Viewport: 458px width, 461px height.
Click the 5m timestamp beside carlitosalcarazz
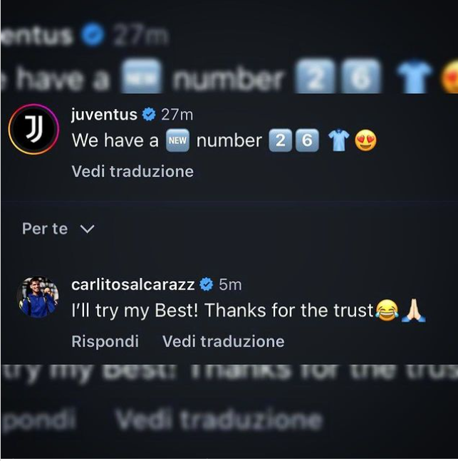pos(230,284)
